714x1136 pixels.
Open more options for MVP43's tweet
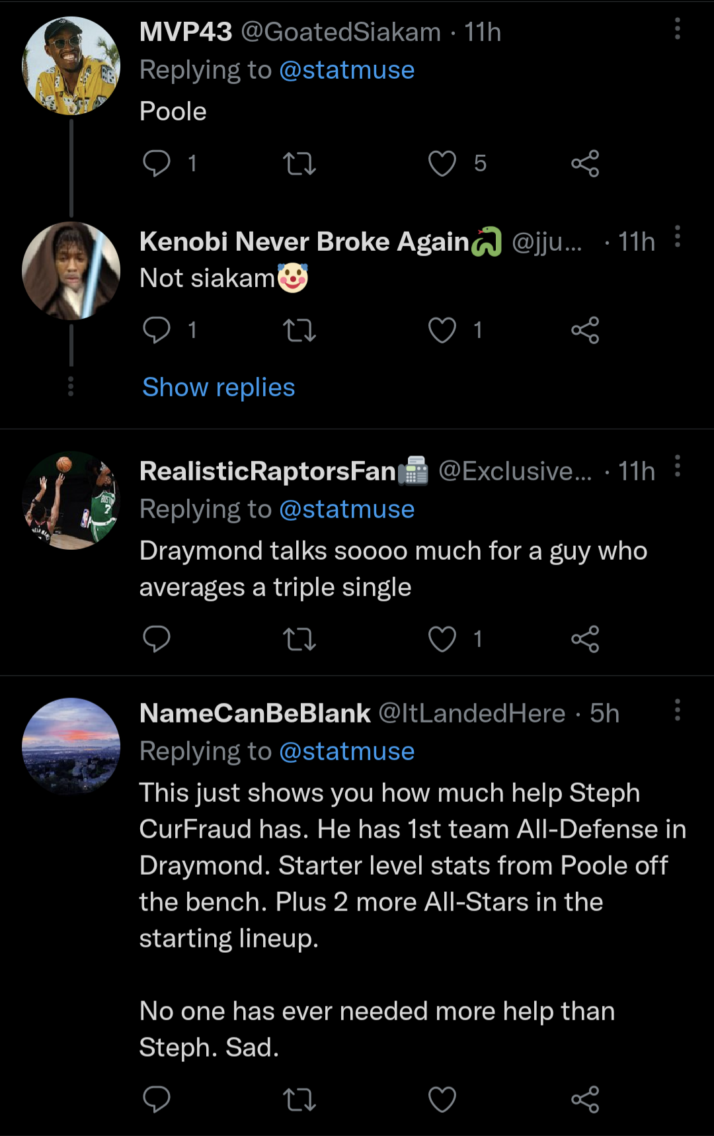pos(677,29)
